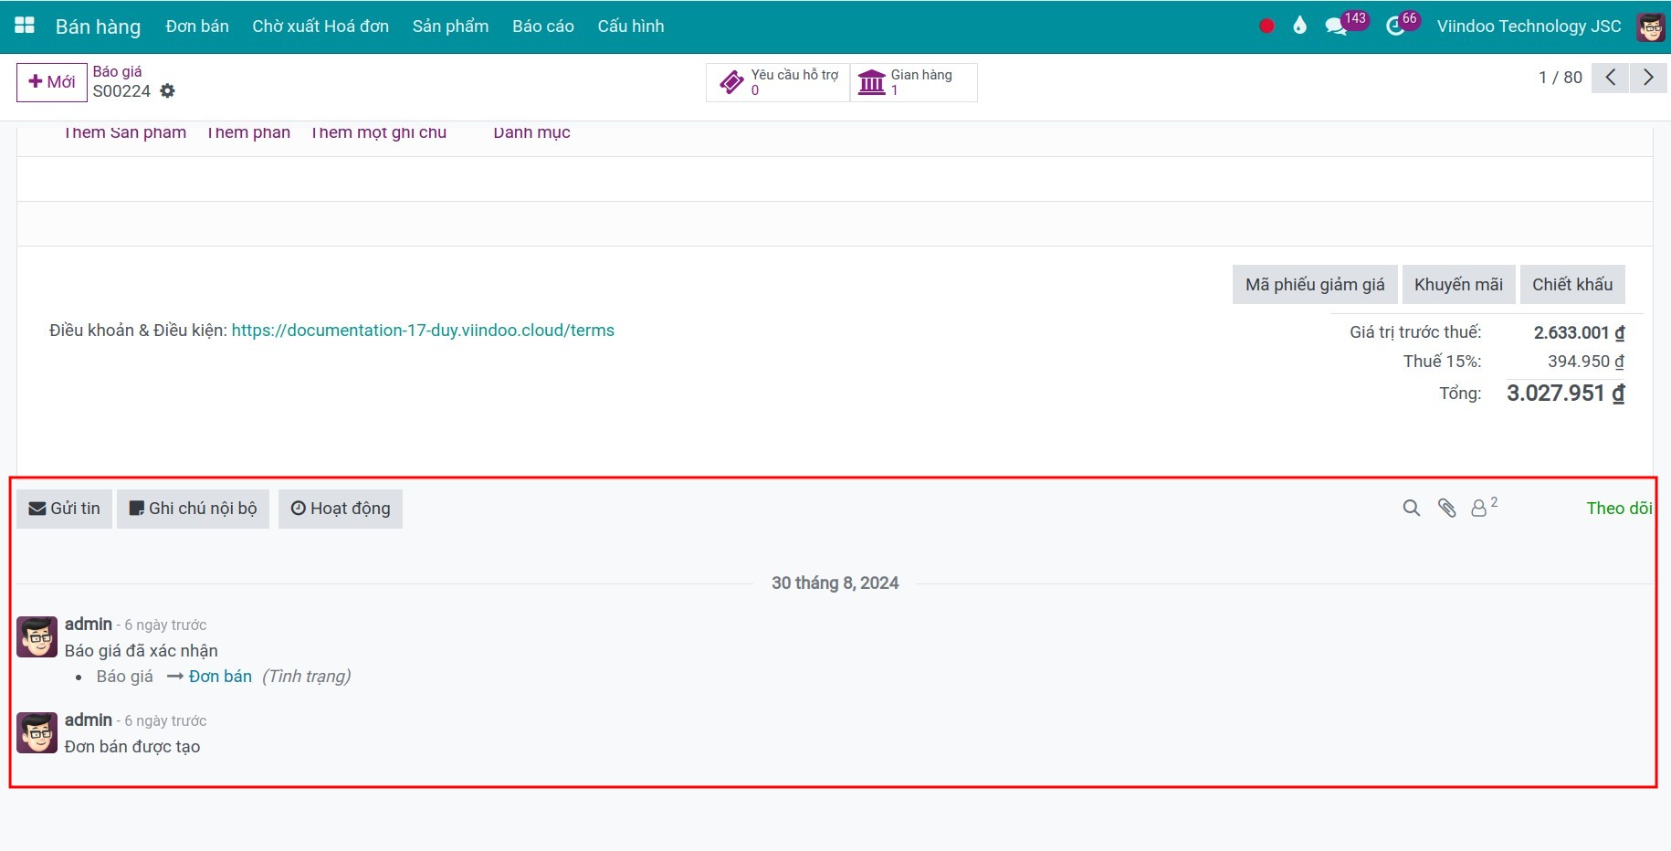This screenshot has width=1671, height=851.
Task: Click the Thêm Sản phẩm link
Action: tap(125, 132)
